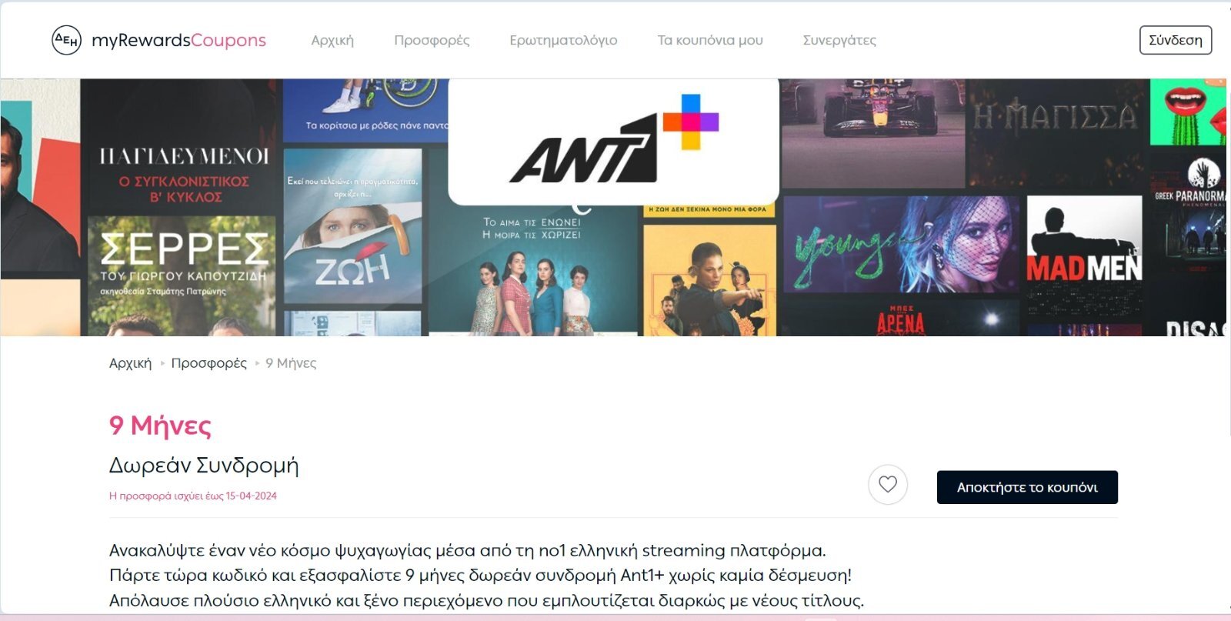Open the Ερωτηματολόγιο menu item
The height and width of the screenshot is (621, 1231).
563,40
